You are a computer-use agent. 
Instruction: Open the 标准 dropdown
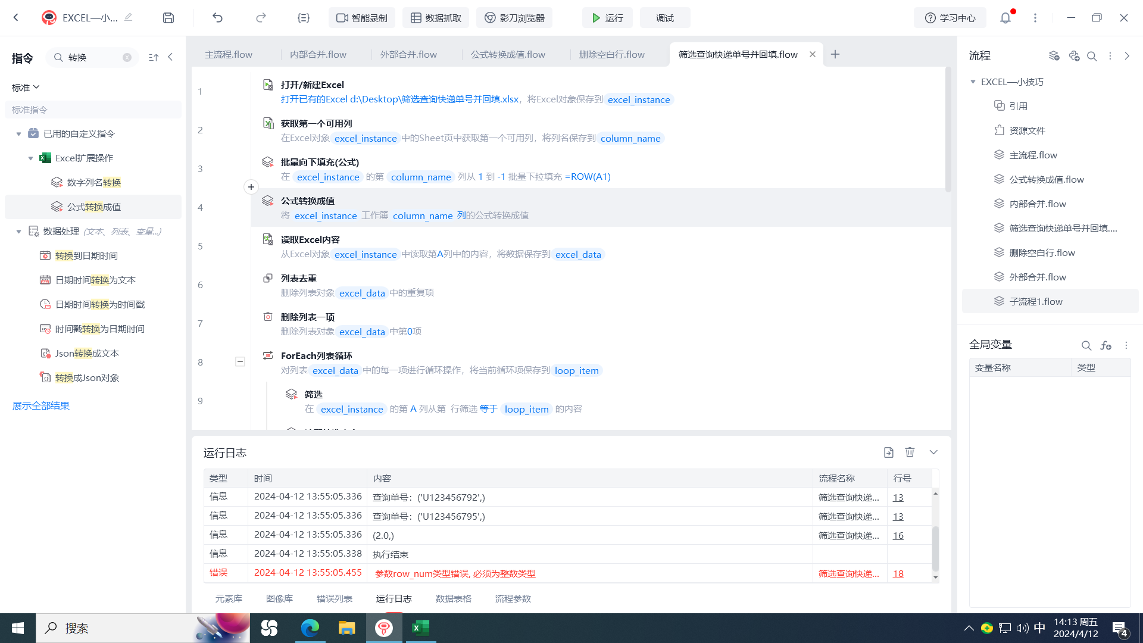pyautogui.click(x=26, y=88)
